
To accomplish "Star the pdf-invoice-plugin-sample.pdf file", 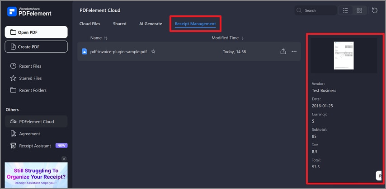I will click(153, 52).
